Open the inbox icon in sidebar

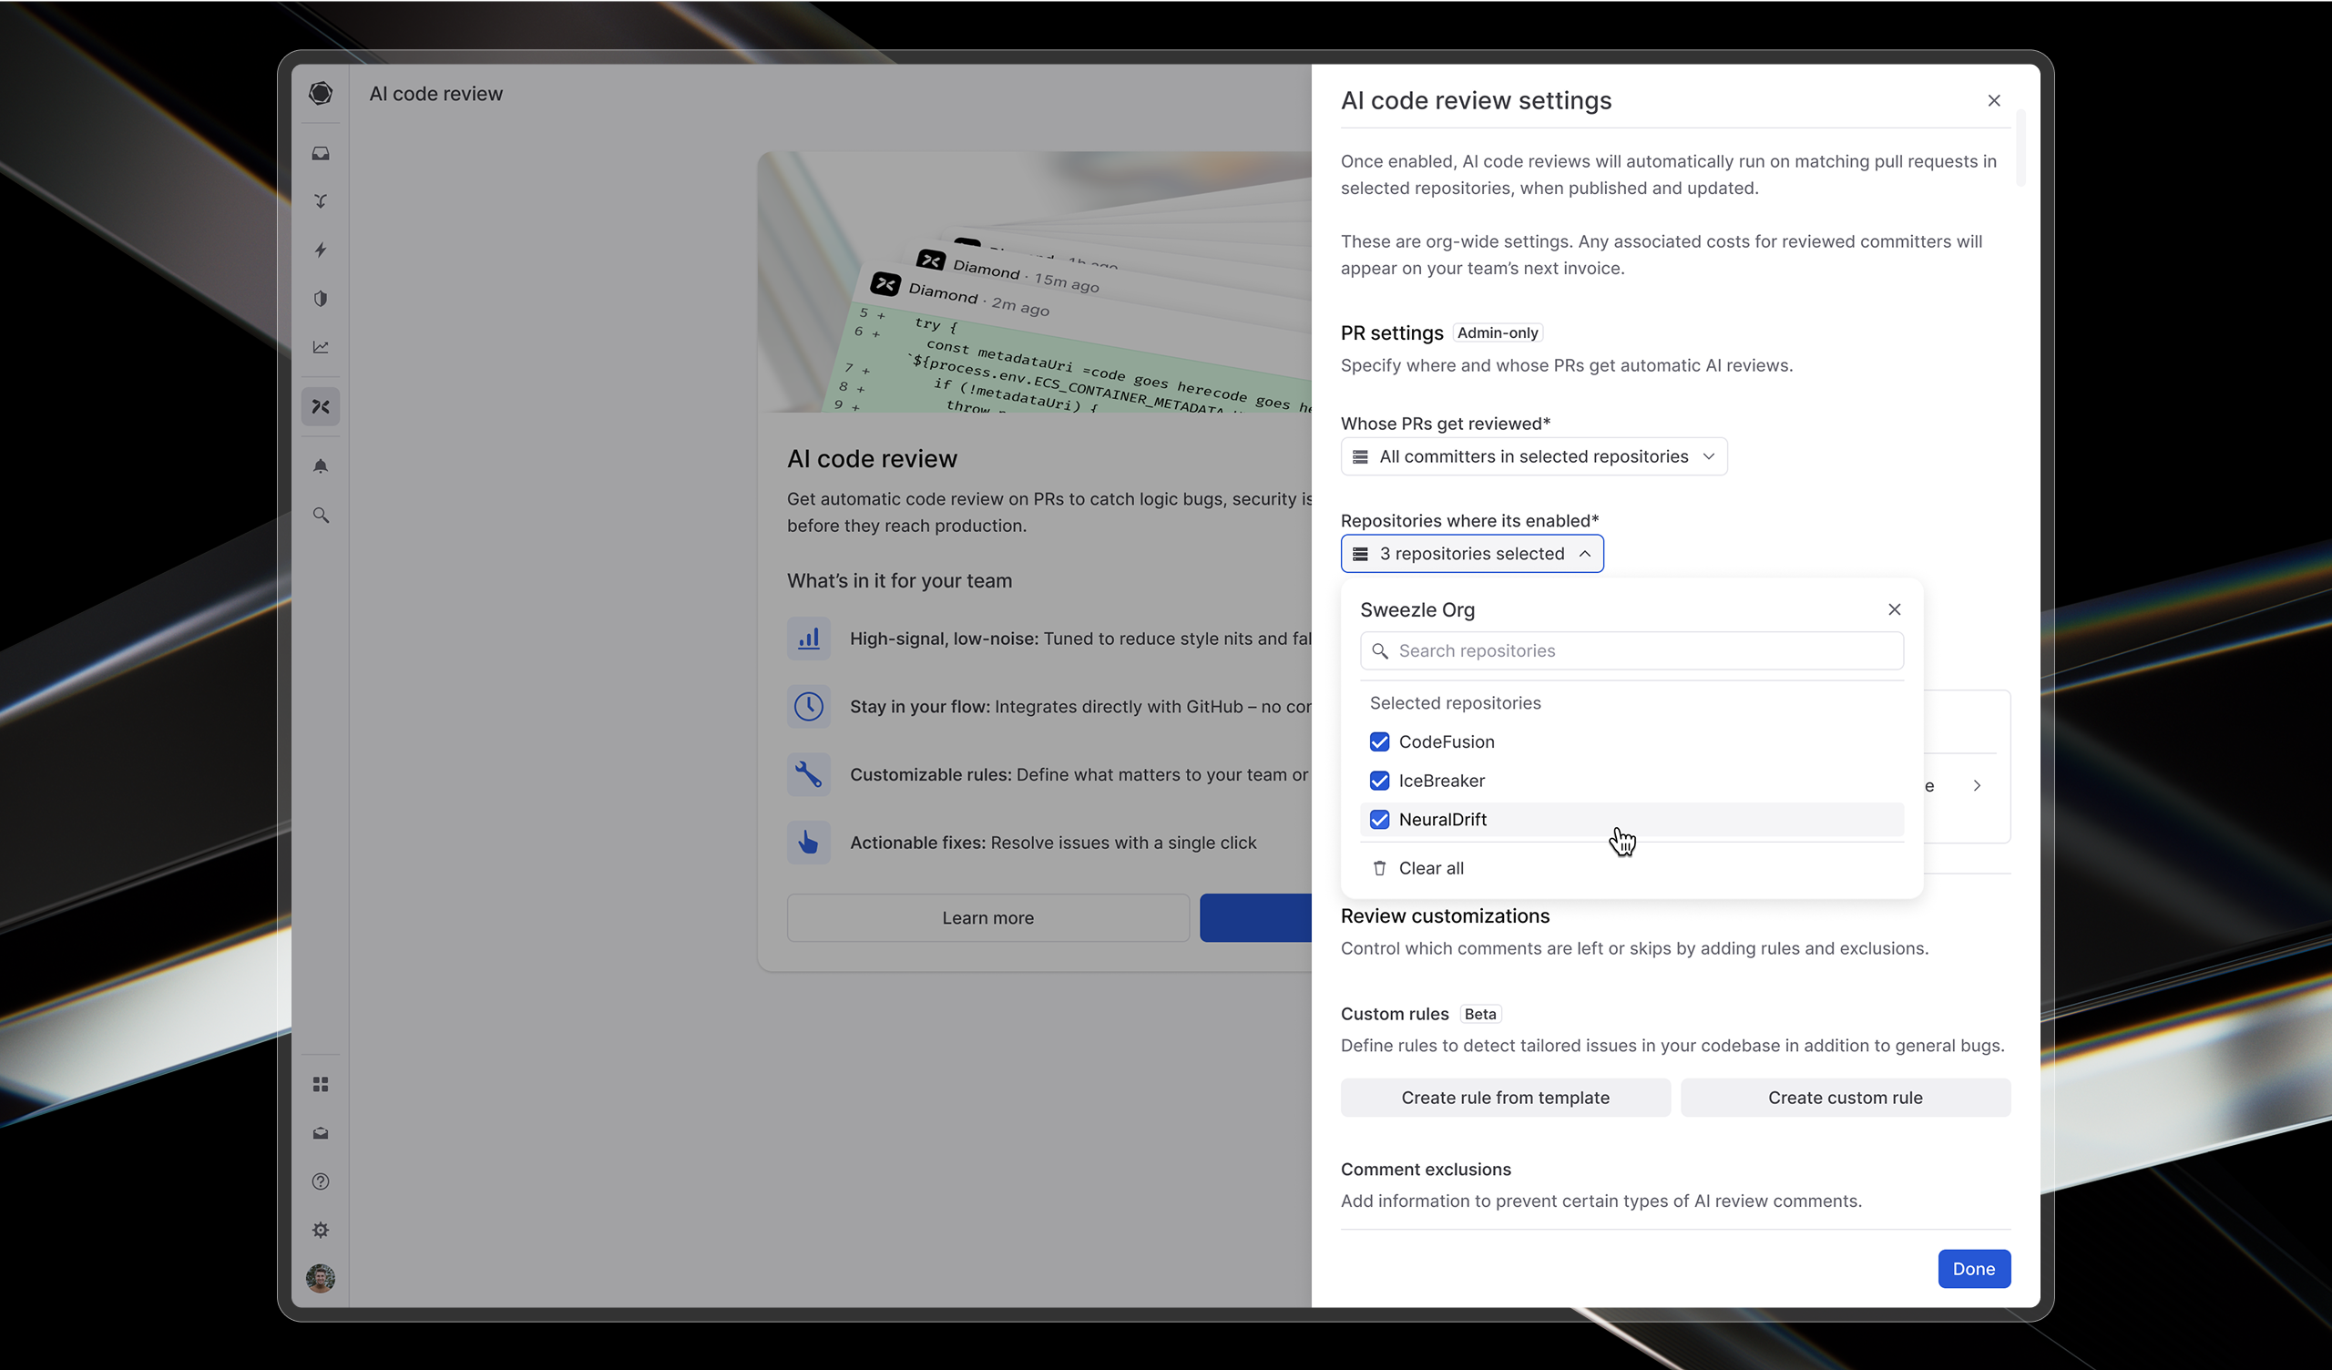tap(320, 154)
